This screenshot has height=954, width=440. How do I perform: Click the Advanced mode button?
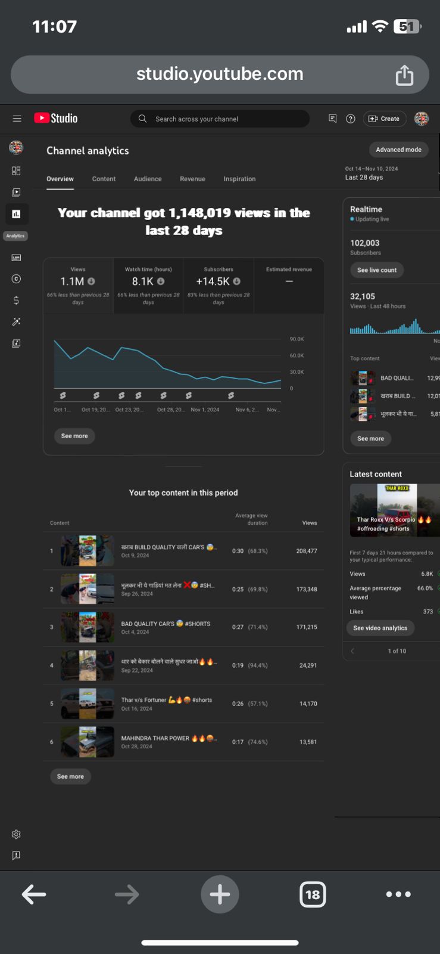[x=398, y=150]
